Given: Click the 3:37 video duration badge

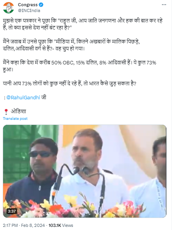Looking at the screenshot, I should pos(12,211).
